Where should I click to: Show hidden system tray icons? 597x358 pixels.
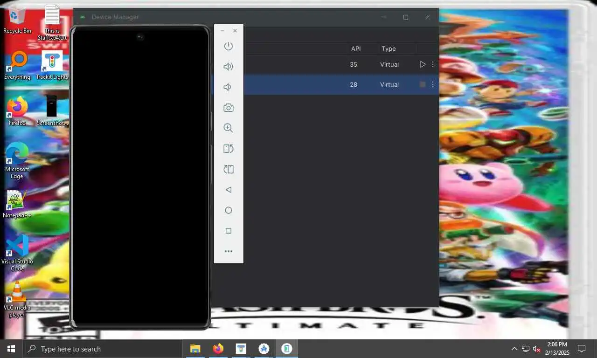(x=514, y=349)
